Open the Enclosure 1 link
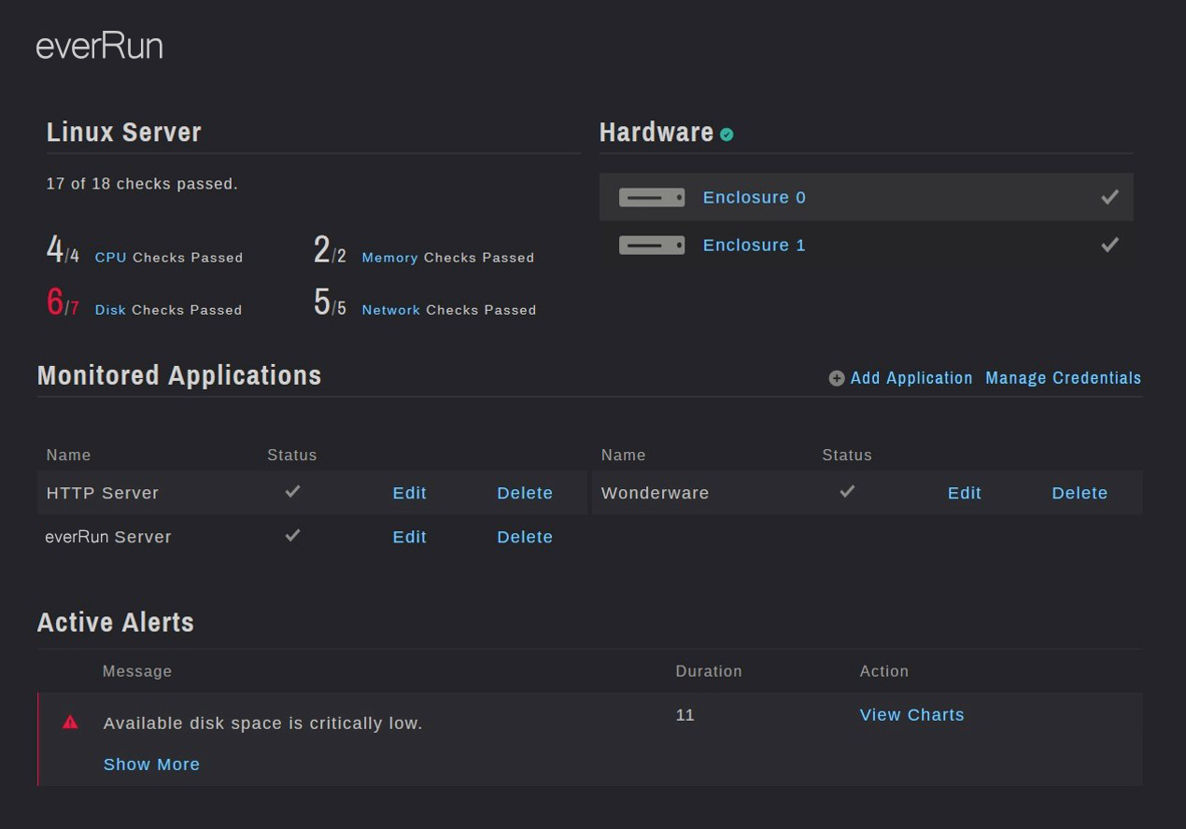 (754, 245)
